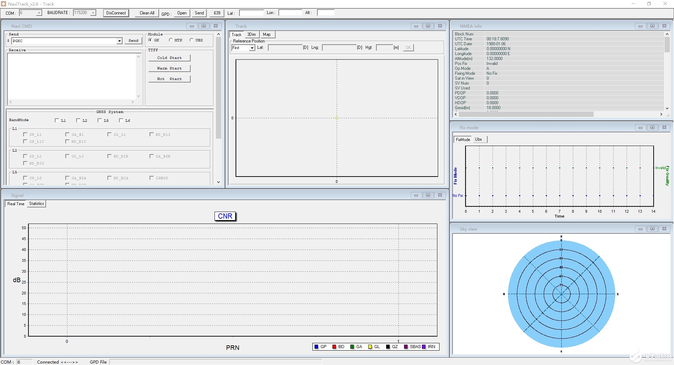
Task: Click the Hot Start button
Action: 170,79
